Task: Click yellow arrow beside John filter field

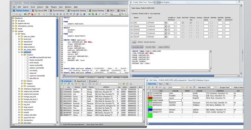Action: click(183, 87)
